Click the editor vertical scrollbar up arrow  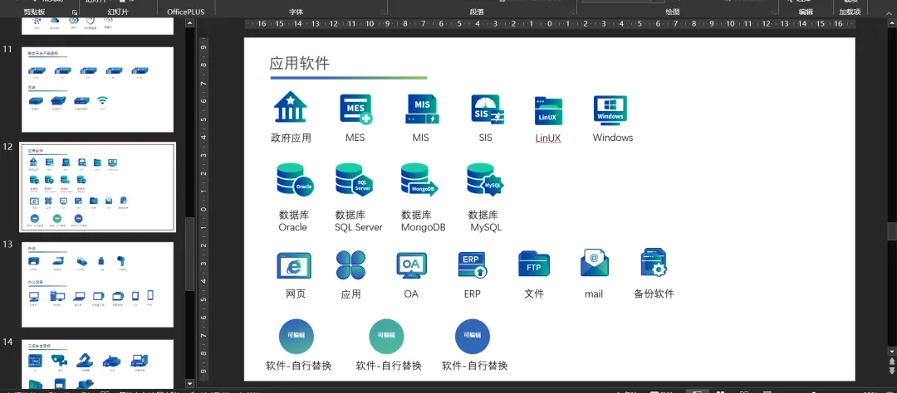(892, 23)
